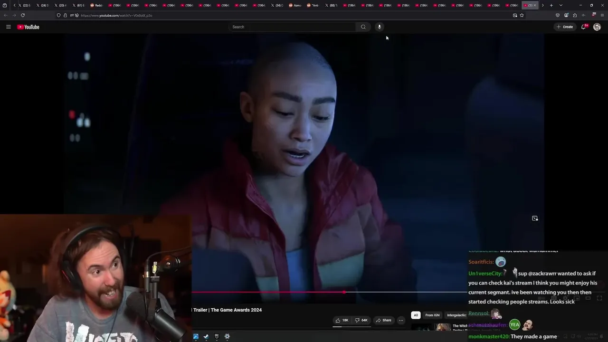Open YouTube notifications bell
Viewport: 608px width, 342px height.
tap(584, 27)
